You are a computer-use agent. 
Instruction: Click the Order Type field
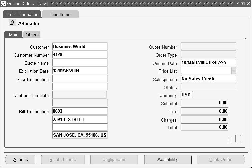[209, 54]
